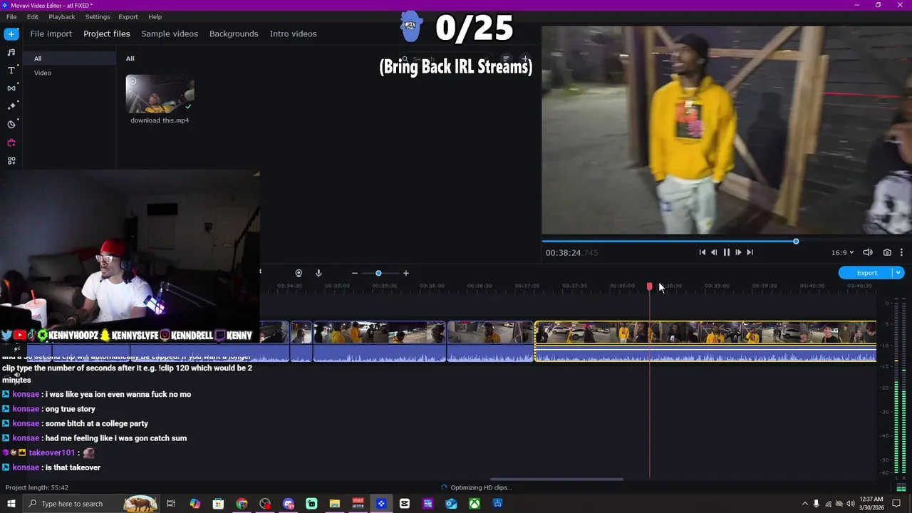The width and height of the screenshot is (912, 513).
Task: Open the Titles text panel
Action: (11, 70)
